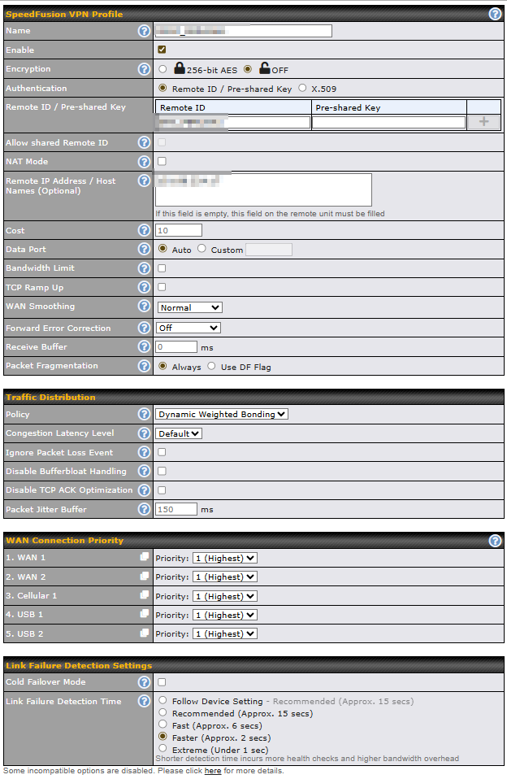Open help for TCP Ramp Up
Viewport: 507px width, 779px height.
(144, 287)
